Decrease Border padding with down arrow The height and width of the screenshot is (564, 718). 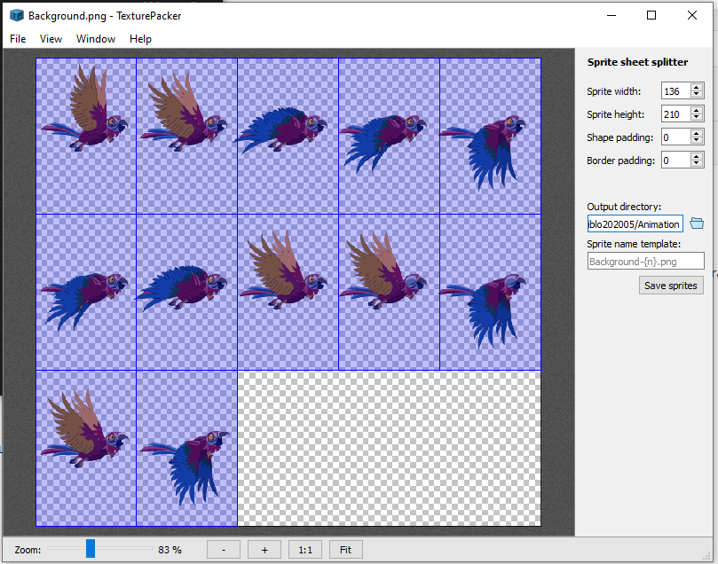[x=696, y=163]
